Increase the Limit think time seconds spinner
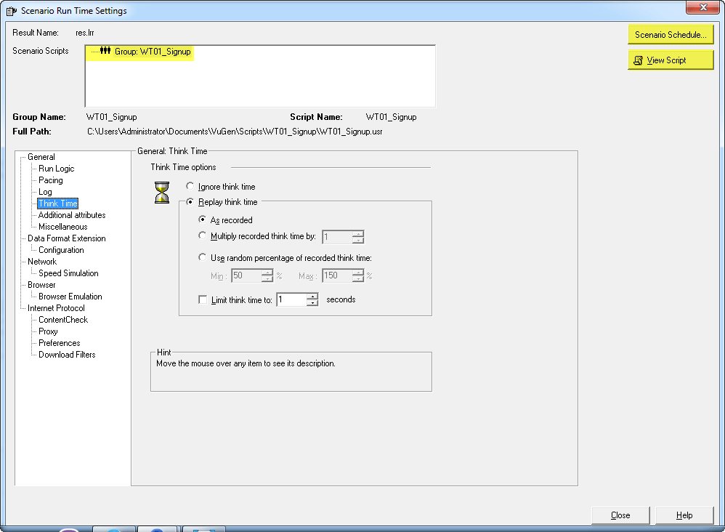The height and width of the screenshot is (532, 725). 312,296
